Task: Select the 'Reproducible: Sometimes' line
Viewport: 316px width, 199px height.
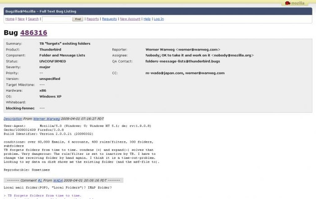Action: pyautogui.click(x=27, y=170)
